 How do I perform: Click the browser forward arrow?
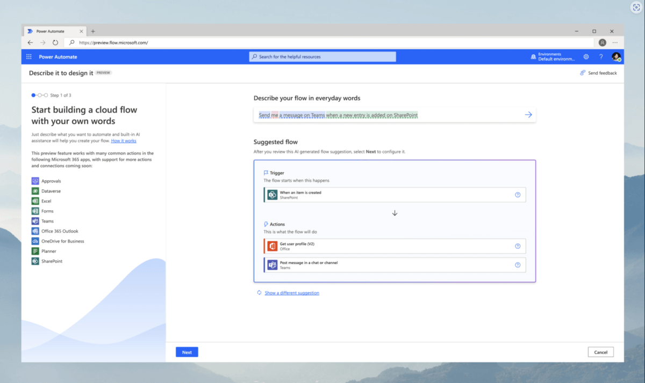[42, 42]
